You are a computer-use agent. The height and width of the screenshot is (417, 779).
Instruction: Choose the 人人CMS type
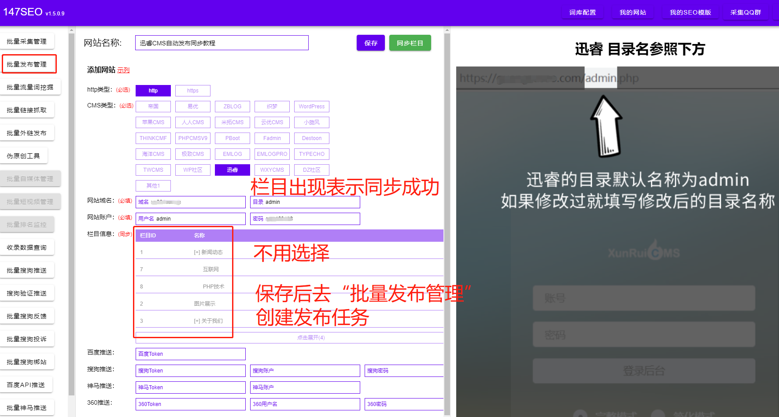tap(193, 122)
